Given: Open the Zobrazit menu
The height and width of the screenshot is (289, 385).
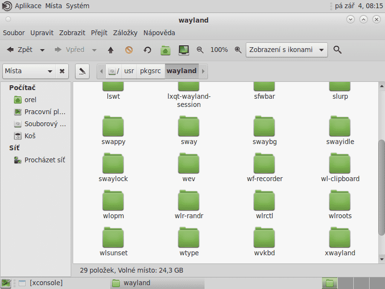Looking at the screenshot, I should pos(72,33).
